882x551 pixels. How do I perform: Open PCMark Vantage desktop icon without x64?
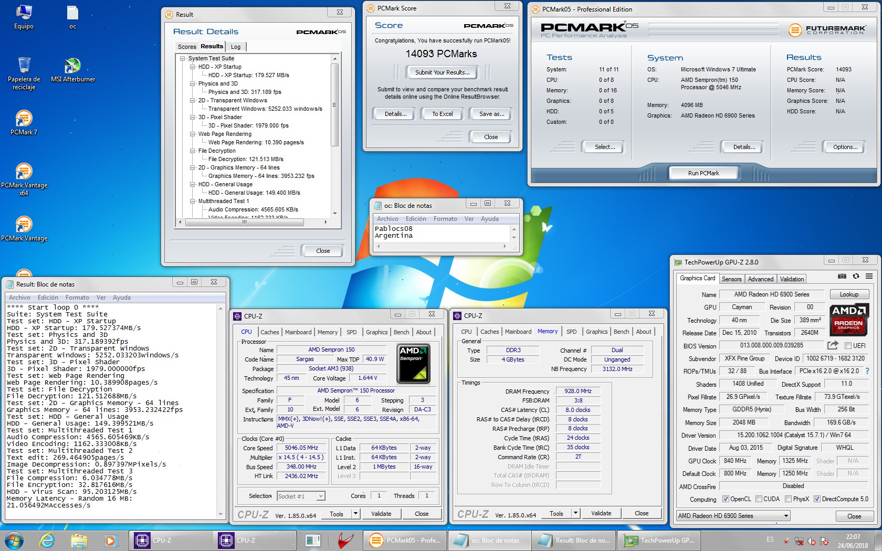click(x=24, y=229)
